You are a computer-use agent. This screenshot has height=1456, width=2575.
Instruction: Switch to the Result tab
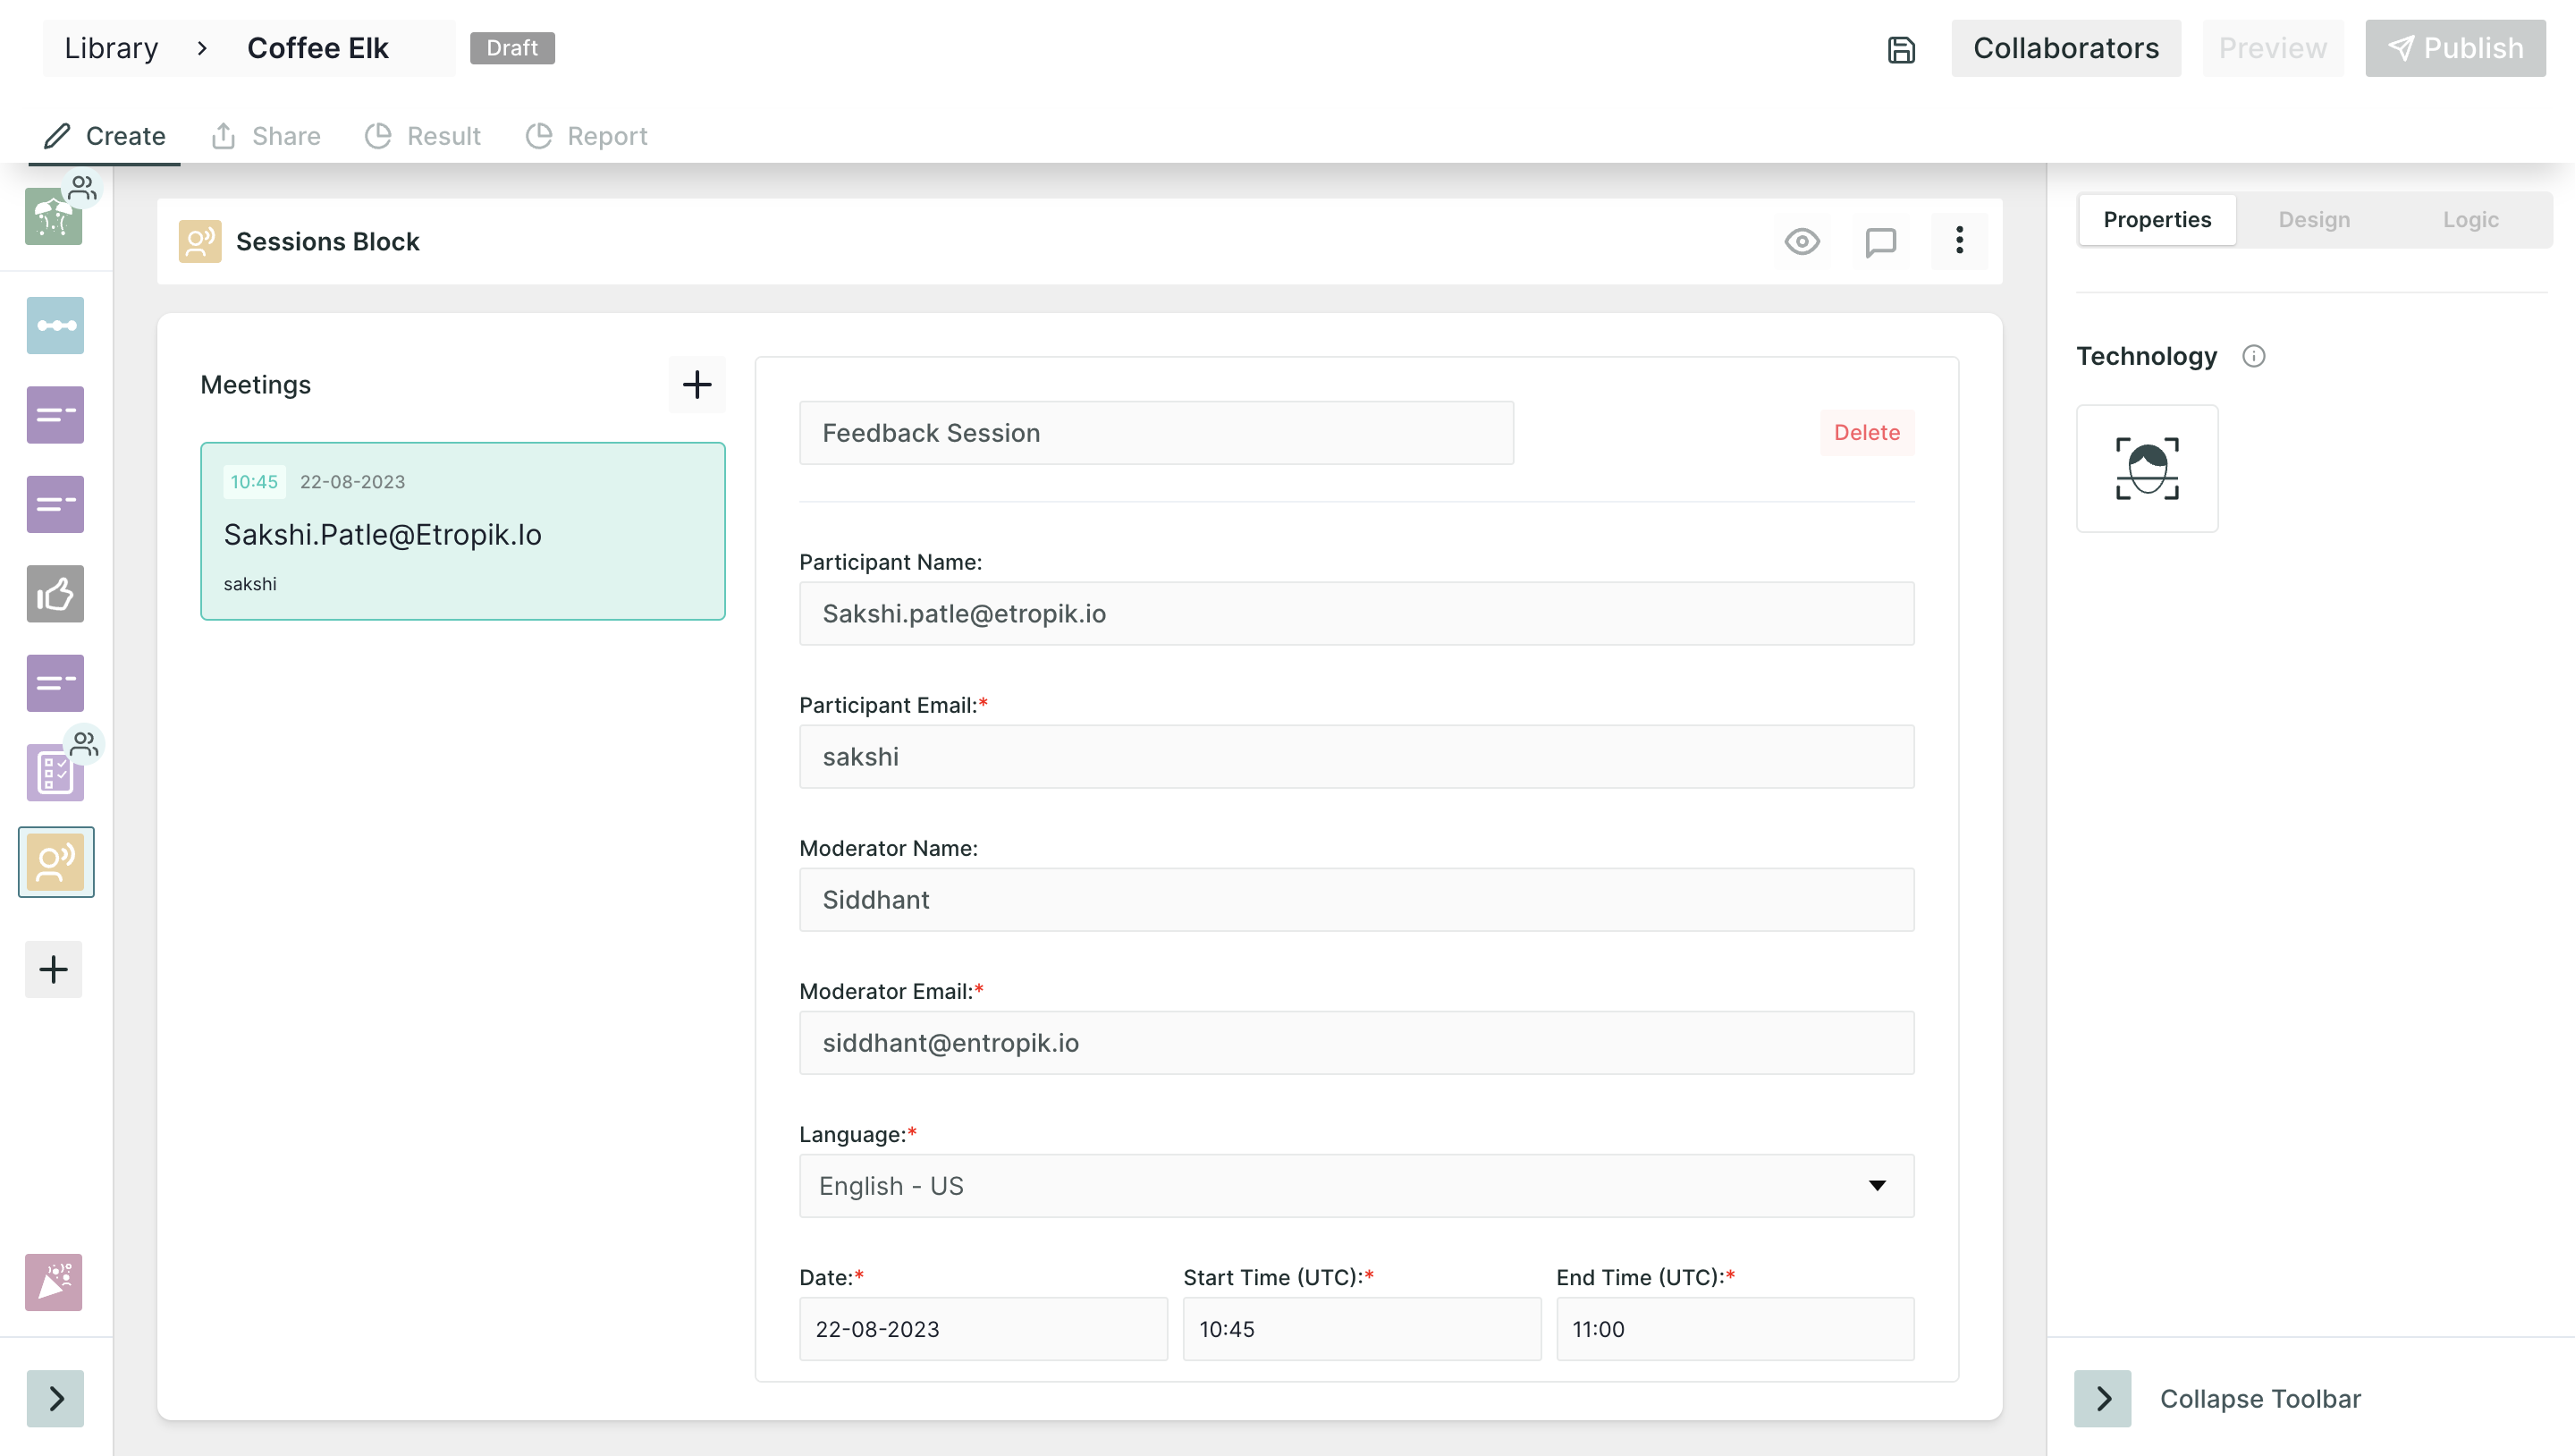tap(423, 136)
